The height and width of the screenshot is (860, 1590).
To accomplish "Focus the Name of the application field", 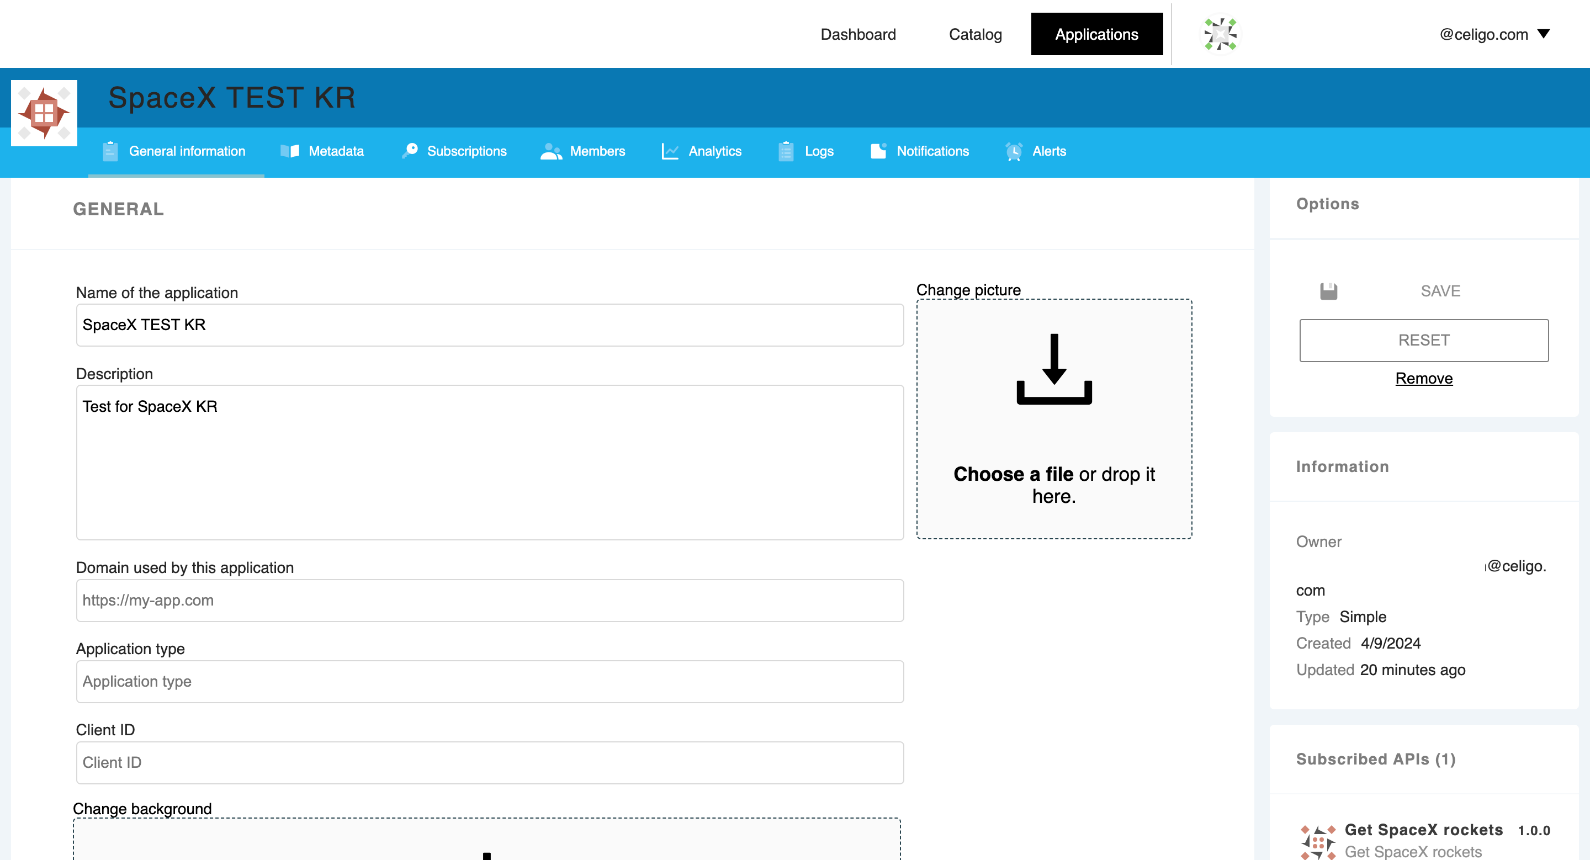I will [490, 325].
